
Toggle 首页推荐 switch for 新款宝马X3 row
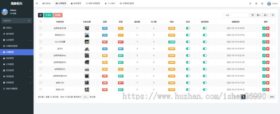coord(205,35)
